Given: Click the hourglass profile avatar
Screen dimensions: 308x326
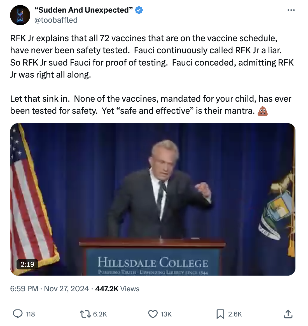Looking at the screenshot, I should pyautogui.click(x=20, y=15).
